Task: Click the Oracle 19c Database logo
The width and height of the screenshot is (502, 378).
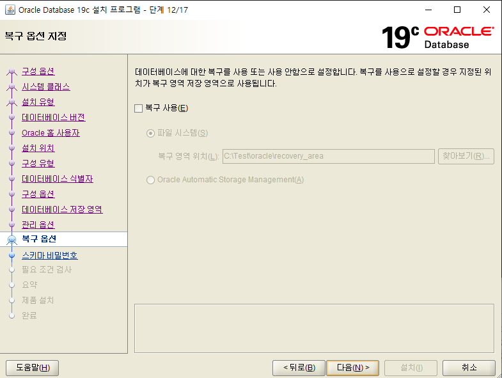Action: (x=437, y=37)
